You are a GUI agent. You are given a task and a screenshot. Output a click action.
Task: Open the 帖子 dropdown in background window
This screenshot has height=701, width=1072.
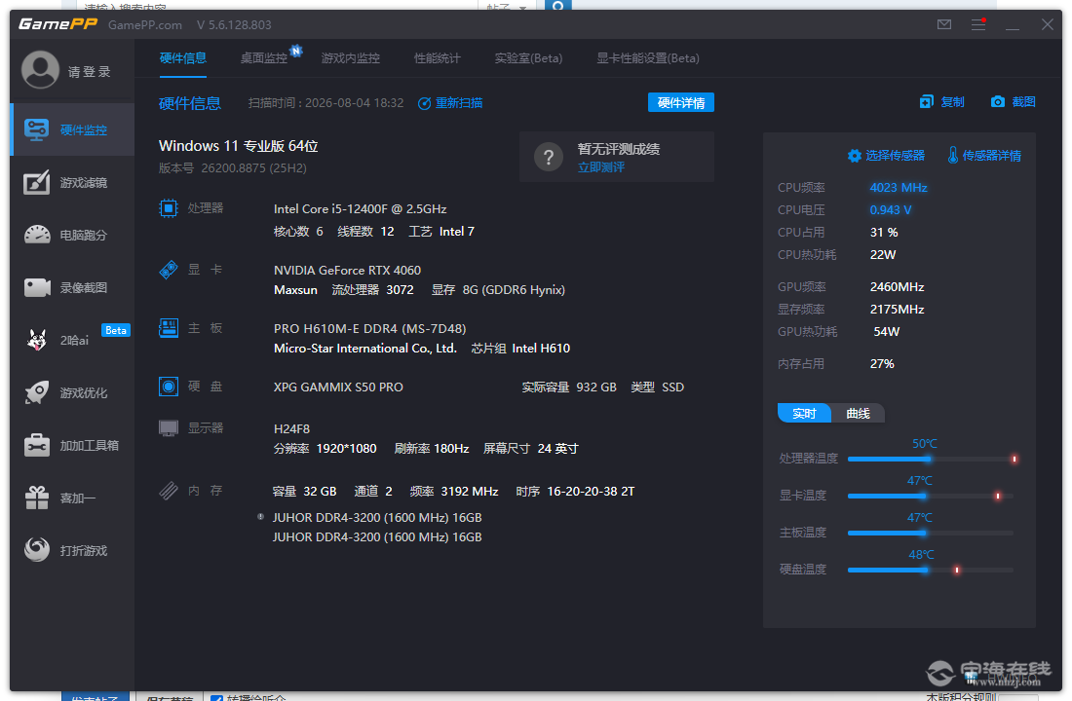pyautogui.click(x=507, y=7)
